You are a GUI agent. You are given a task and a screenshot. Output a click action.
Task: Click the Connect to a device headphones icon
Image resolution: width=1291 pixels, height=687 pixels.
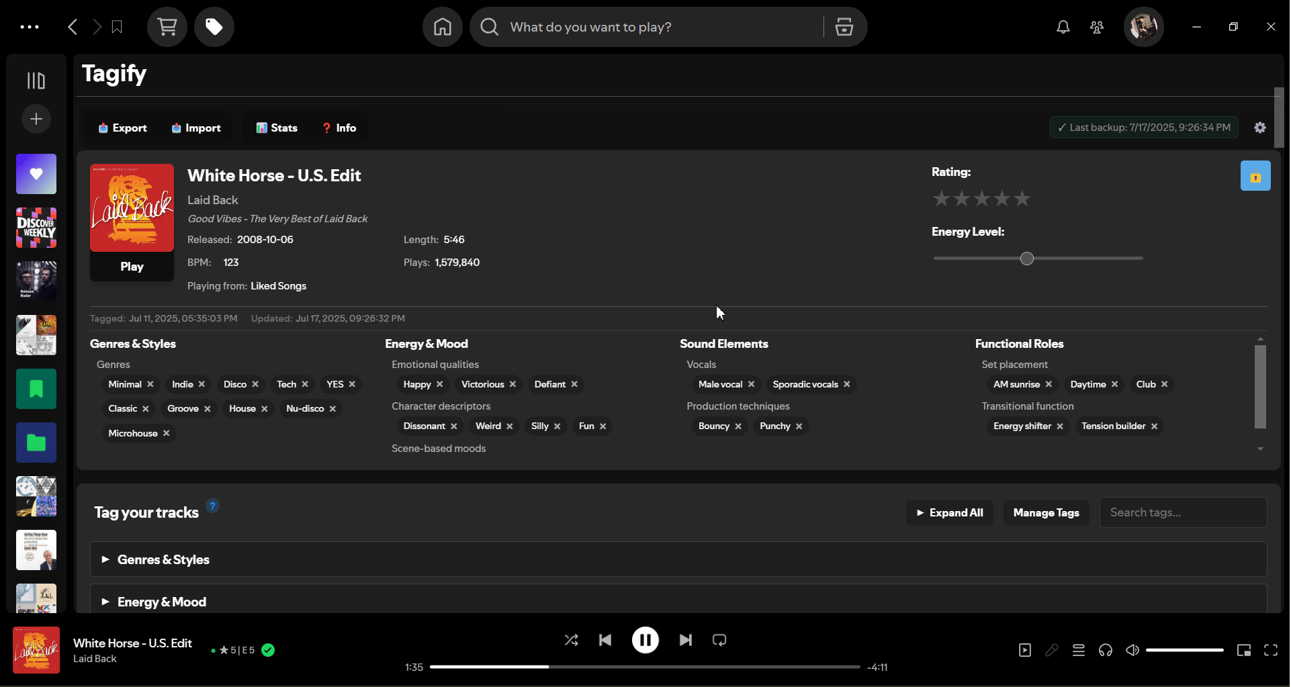click(x=1105, y=650)
